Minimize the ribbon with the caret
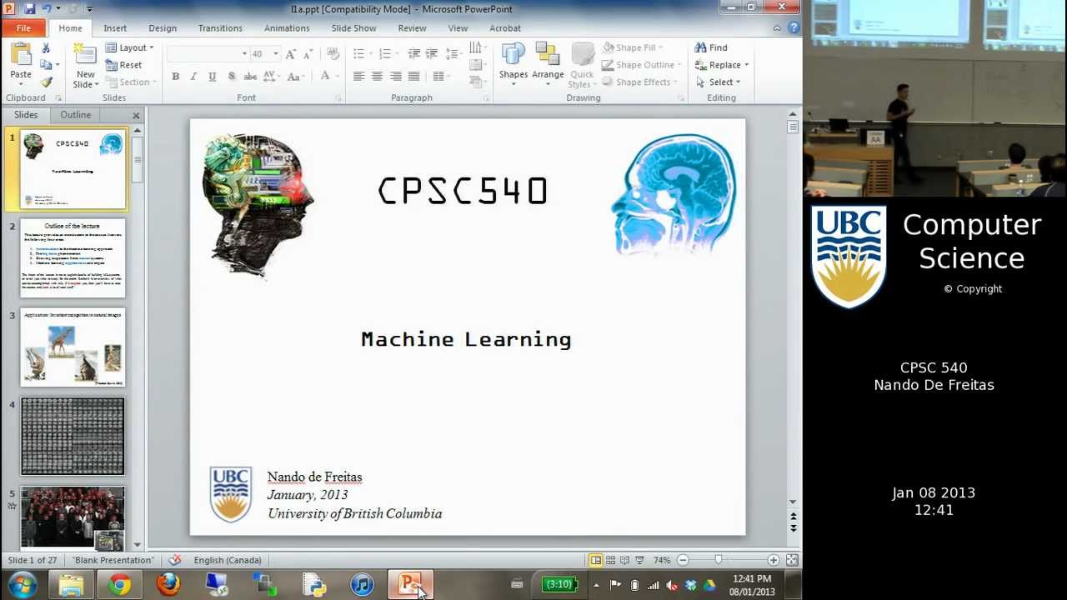This screenshot has height=600, width=1067. [777, 27]
